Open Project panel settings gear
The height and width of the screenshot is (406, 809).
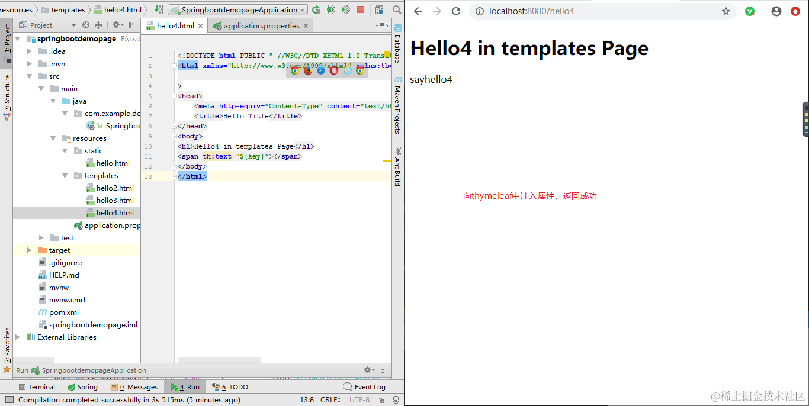117,25
